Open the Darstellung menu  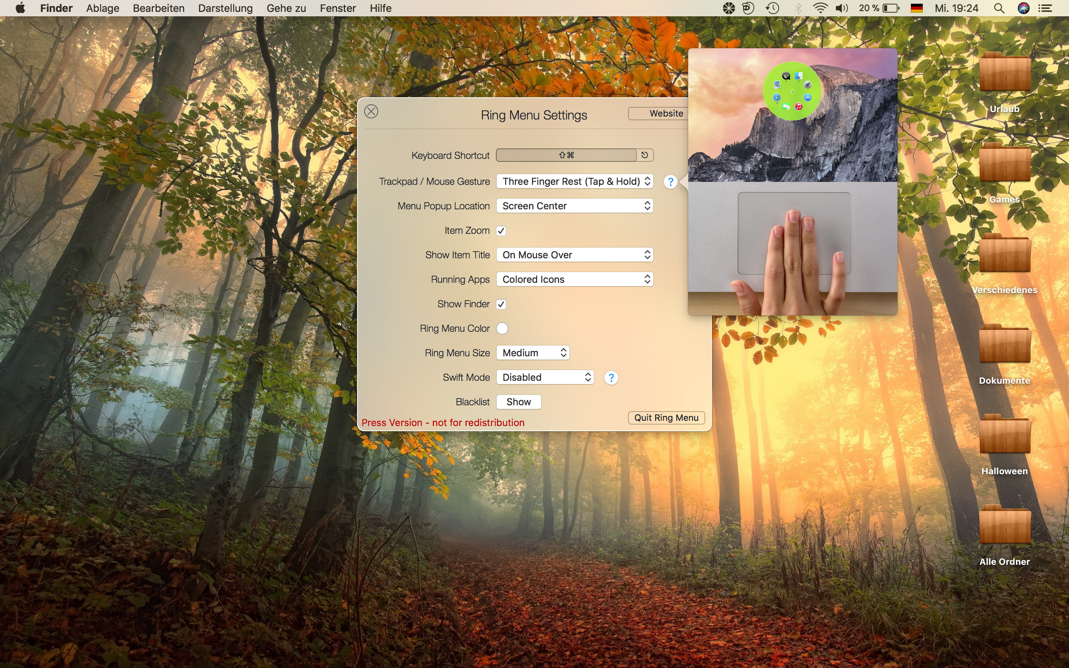click(x=225, y=8)
